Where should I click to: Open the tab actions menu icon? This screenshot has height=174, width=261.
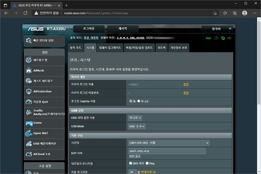[5, 5]
